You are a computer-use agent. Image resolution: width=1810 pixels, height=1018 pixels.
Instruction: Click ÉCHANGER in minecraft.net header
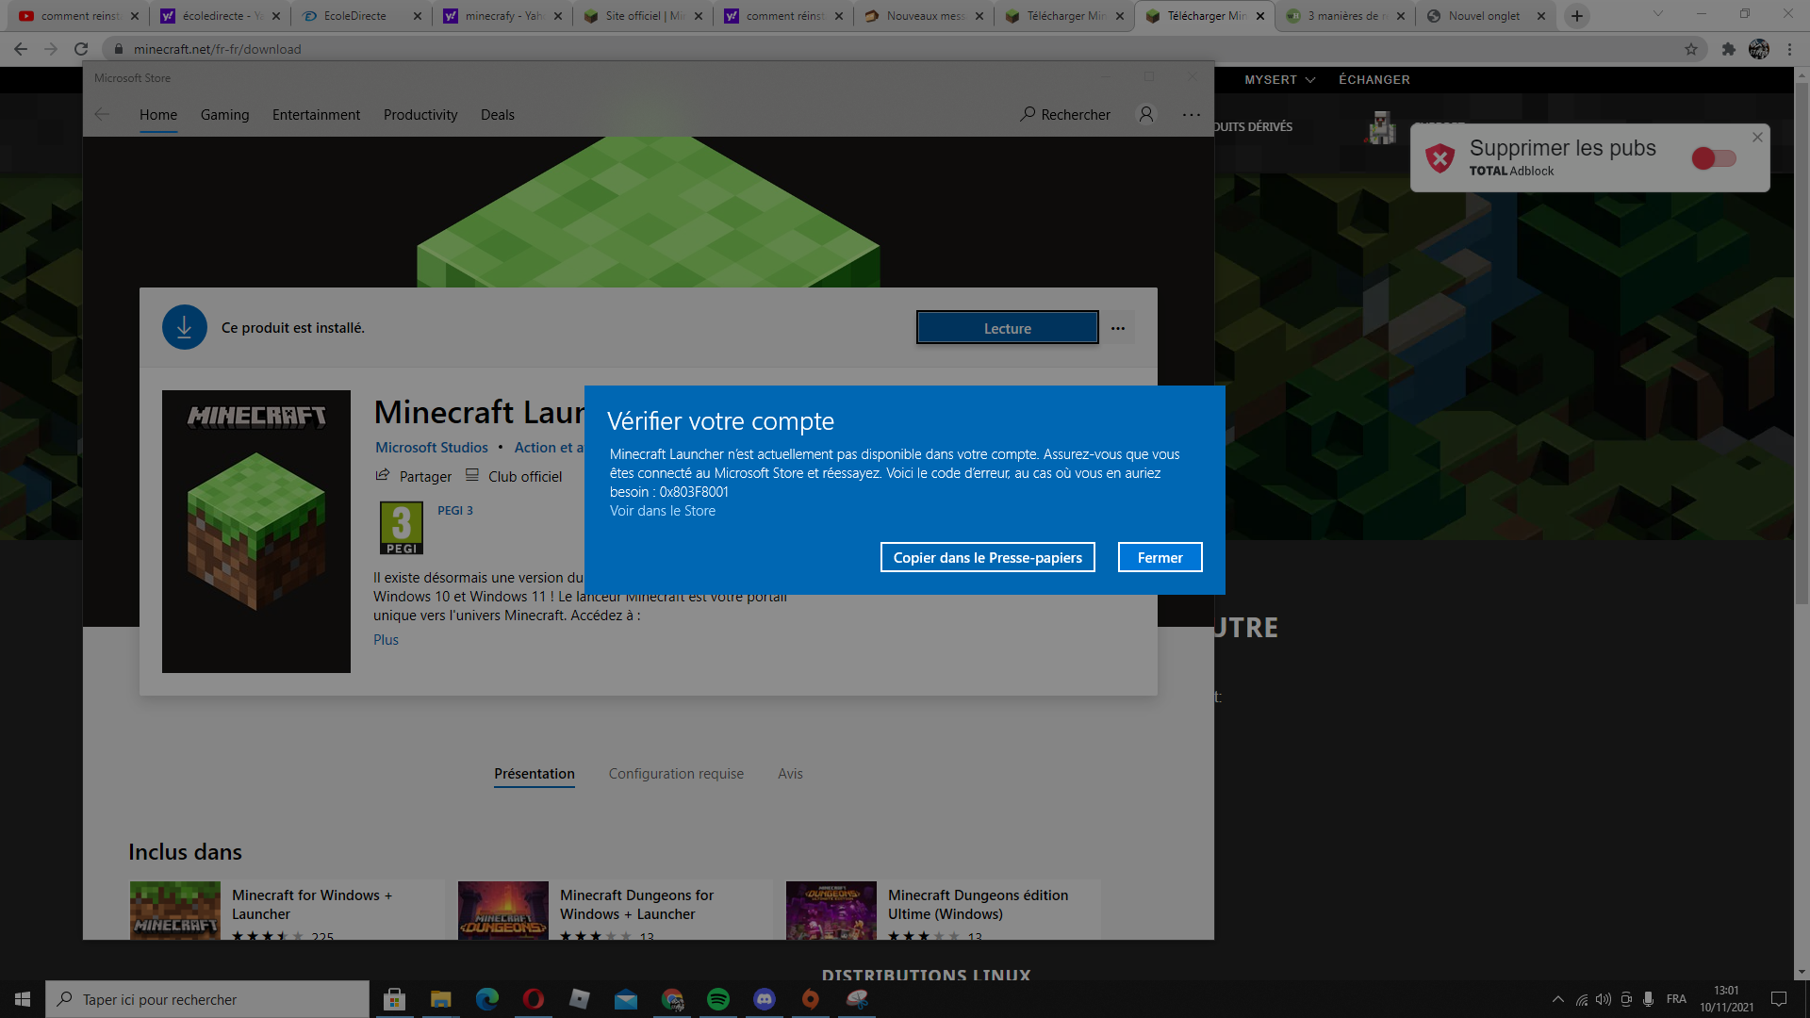click(1374, 80)
